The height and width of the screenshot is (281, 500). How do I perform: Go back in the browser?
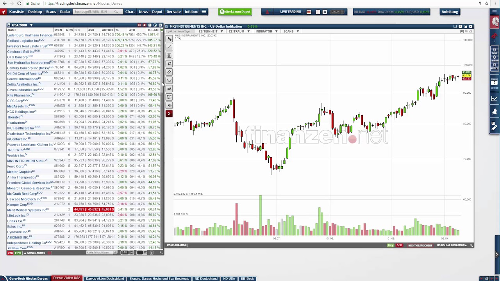click(x=4, y=4)
